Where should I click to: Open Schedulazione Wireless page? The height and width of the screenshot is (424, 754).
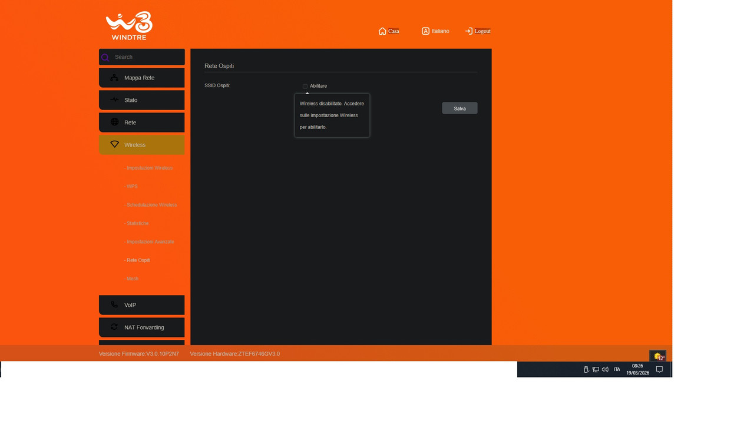pos(151,205)
